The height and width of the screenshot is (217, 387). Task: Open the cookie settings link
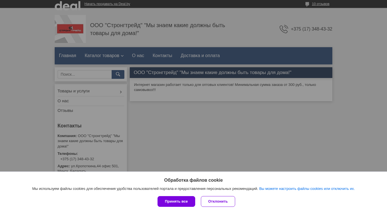click(x=307, y=189)
